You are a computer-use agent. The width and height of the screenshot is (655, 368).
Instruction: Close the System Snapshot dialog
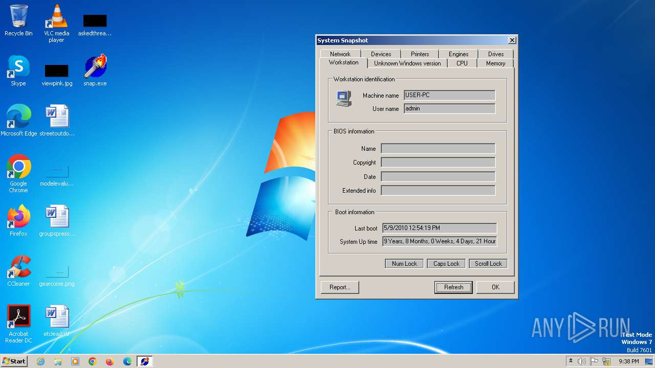point(512,40)
